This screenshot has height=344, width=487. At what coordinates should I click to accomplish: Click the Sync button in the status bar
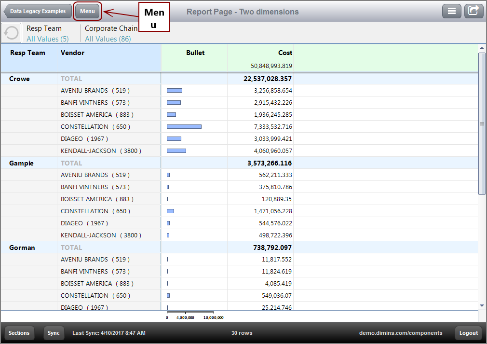[54, 333]
